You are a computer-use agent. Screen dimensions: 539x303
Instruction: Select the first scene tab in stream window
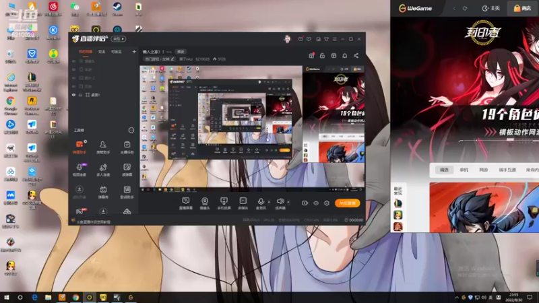pos(86,52)
